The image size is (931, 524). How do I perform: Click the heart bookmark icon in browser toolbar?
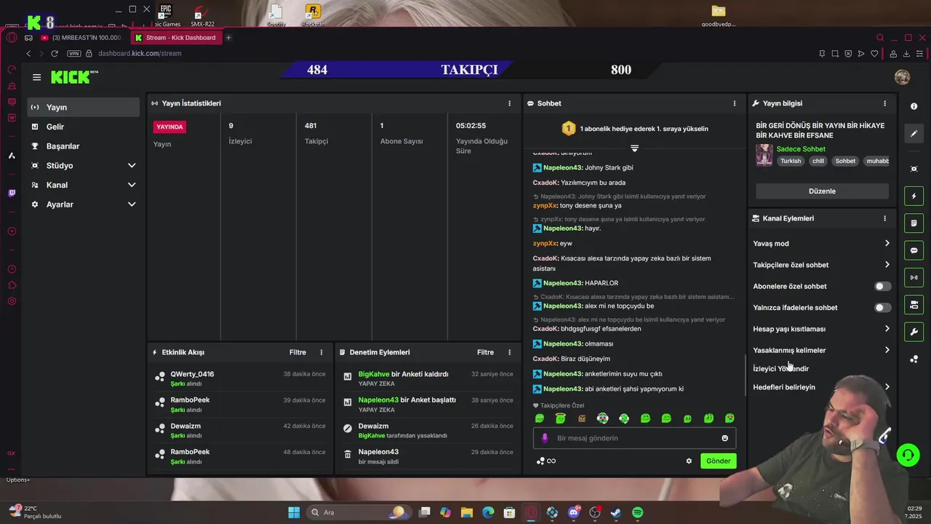[x=875, y=53]
